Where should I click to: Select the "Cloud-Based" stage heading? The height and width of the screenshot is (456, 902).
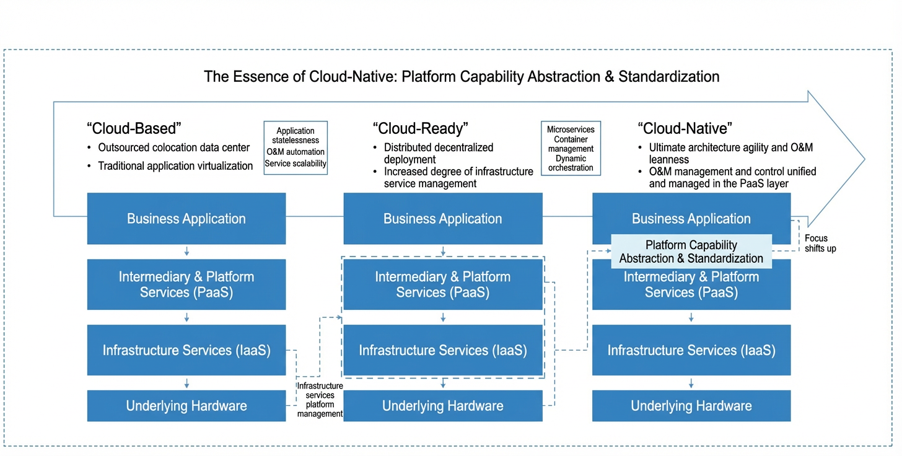click(134, 128)
